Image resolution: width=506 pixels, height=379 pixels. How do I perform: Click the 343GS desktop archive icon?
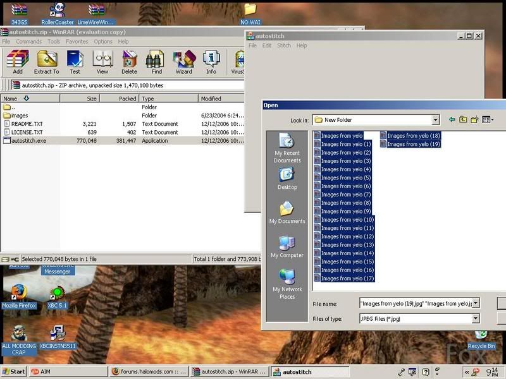pos(19,14)
